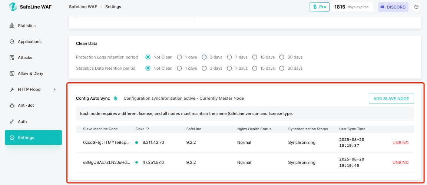
Task: Click the Auth key icon
Action: coord(12,122)
